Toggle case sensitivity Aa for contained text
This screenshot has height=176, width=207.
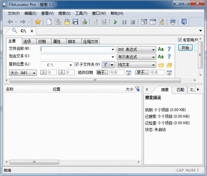click(x=161, y=57)
